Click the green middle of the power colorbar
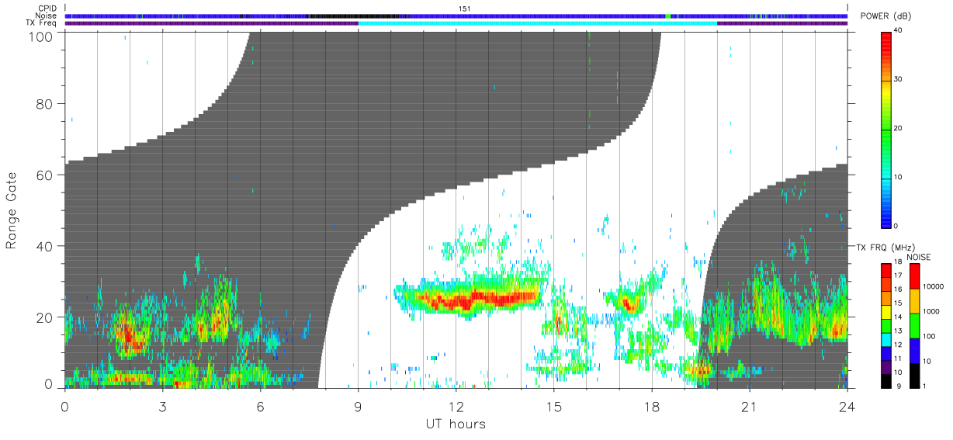The height and width of the screenshot is (440, 953). pos(886,129)
